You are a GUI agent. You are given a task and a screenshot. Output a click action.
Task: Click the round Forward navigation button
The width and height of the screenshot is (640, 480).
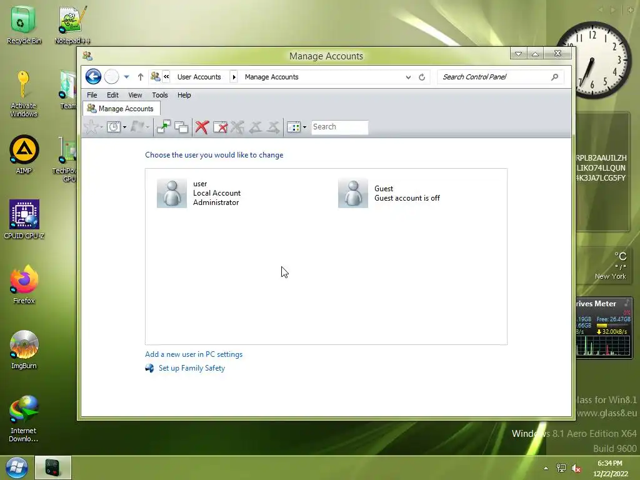tap(111, 77)
